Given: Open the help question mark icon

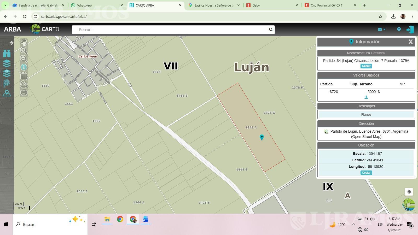Looking at the screenshot, I should click(399, 29).
